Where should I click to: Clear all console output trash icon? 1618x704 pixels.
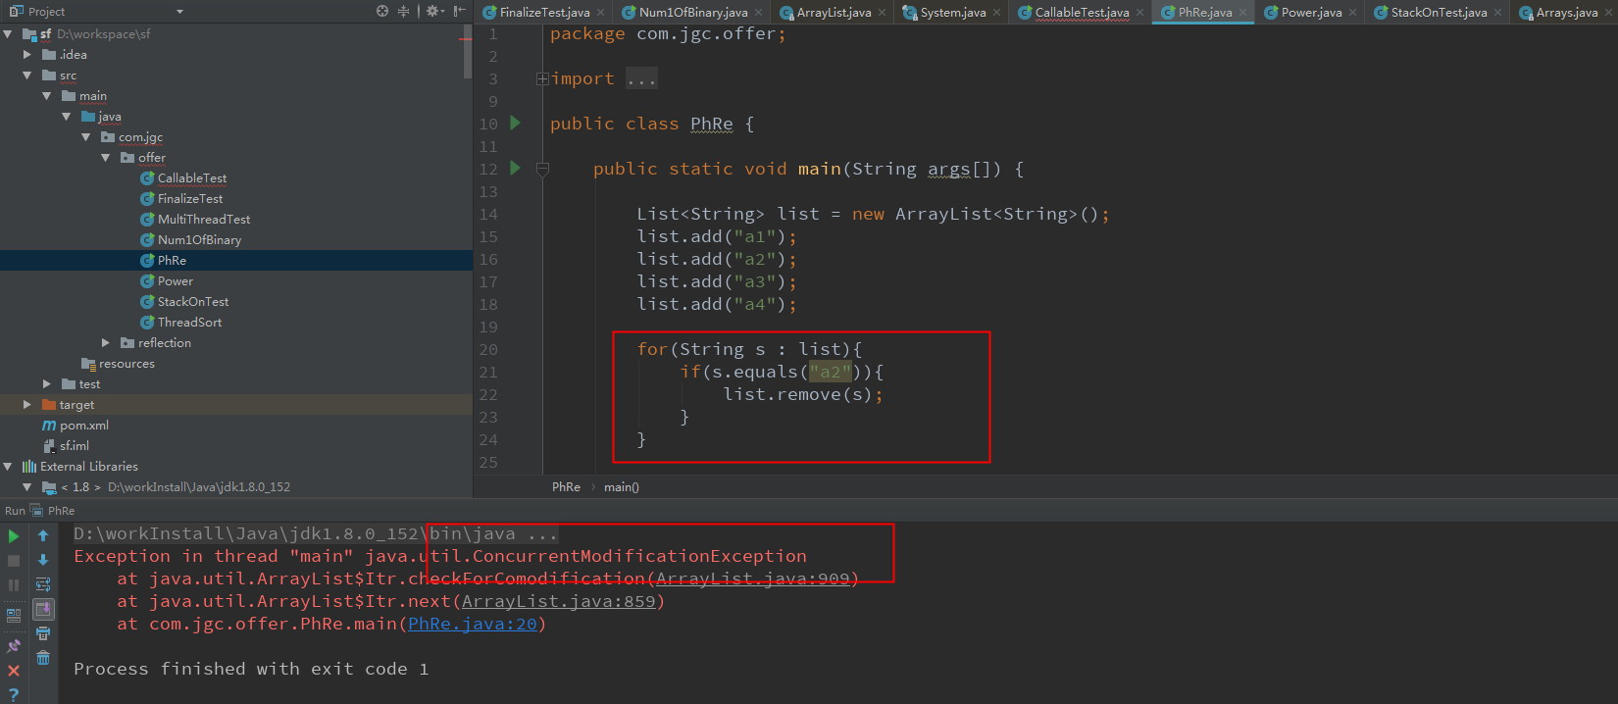tap(43, 658)
